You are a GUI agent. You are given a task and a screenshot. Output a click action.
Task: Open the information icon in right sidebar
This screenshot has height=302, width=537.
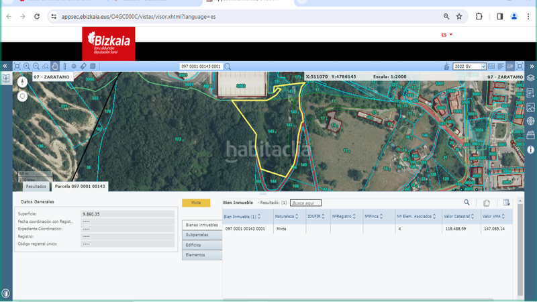click(530, 149)
